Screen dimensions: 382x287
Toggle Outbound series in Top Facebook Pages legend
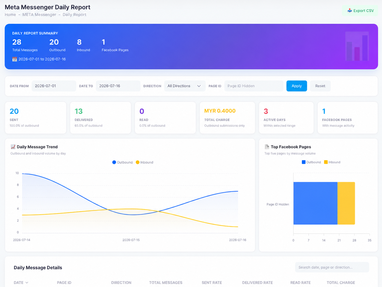(311, 162)
